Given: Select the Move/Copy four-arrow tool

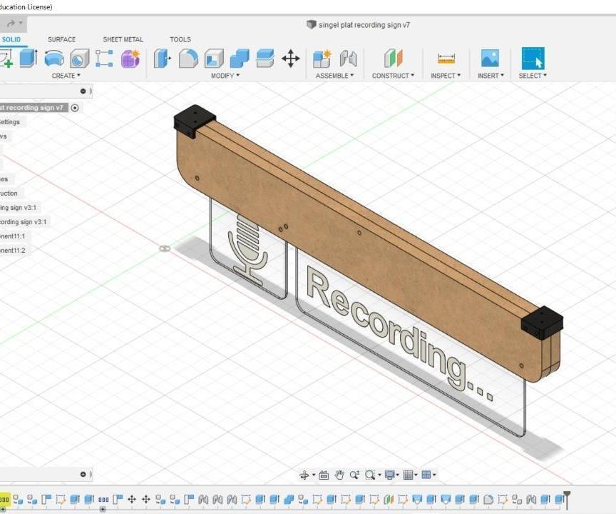Looking at the screenshot, I should tap(291, 59).
